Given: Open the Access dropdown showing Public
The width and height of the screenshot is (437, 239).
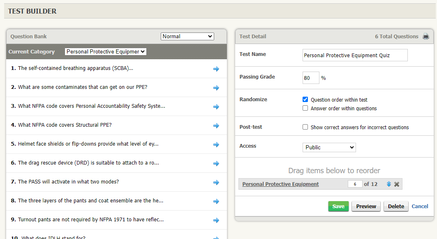Looking at the screenshot, I should (329, 147).
